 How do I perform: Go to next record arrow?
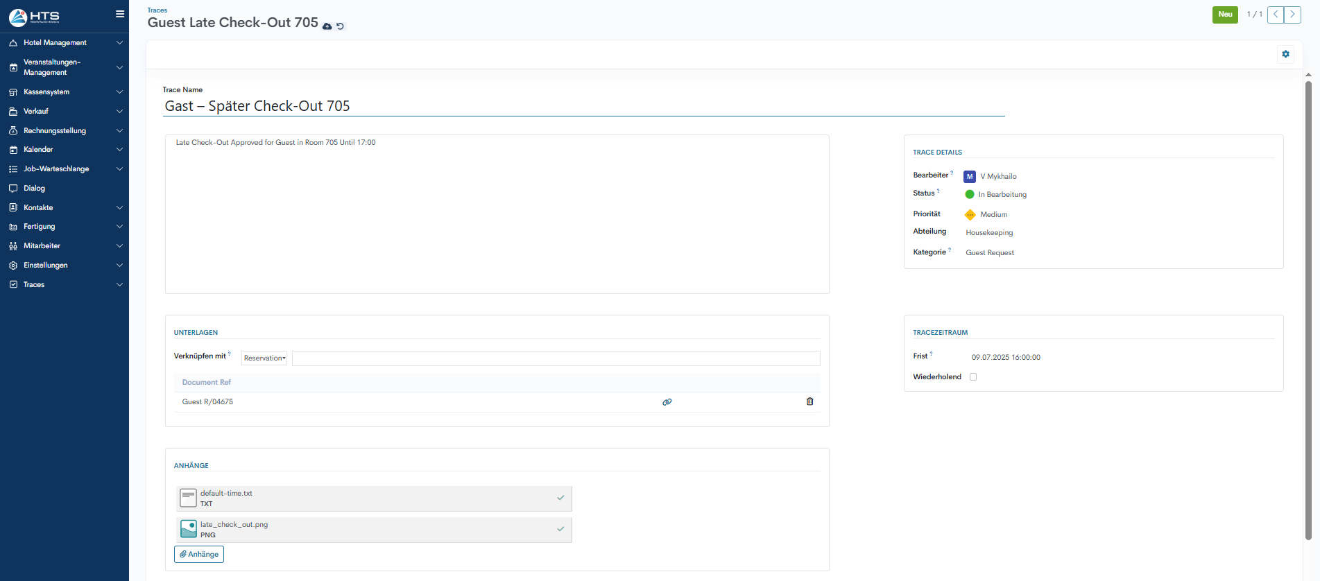point(1292,15)
